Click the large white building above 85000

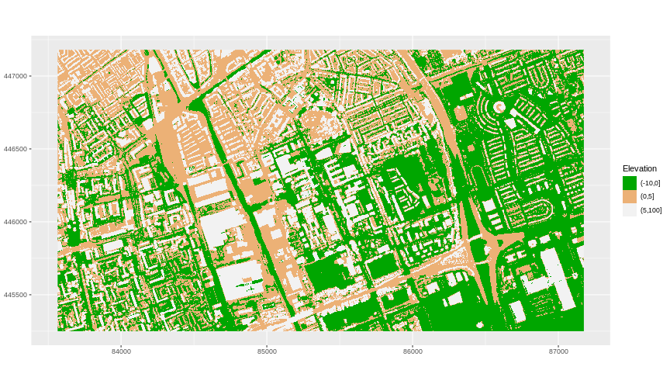pyautogui.click(x=238, y=279)
